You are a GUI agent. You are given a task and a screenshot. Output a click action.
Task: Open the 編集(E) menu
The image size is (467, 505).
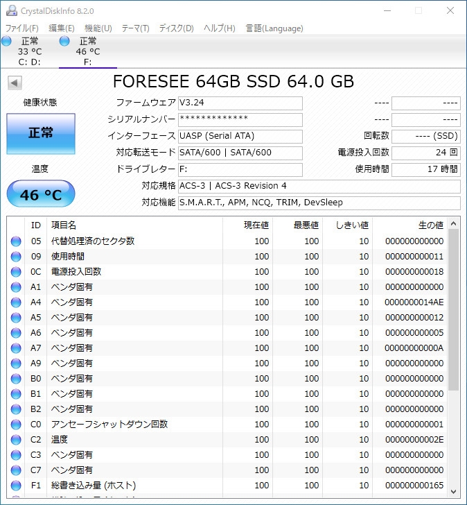pos(62,28)
